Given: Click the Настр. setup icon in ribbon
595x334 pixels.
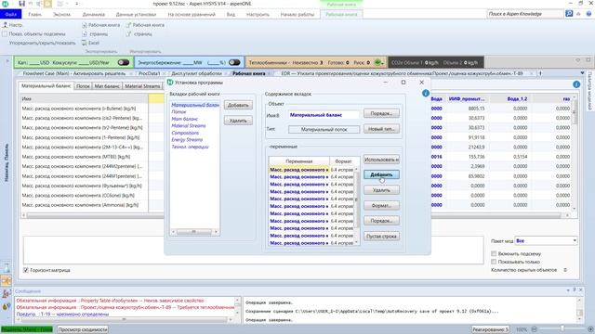Looking at the screenshot, I should 12,25.
